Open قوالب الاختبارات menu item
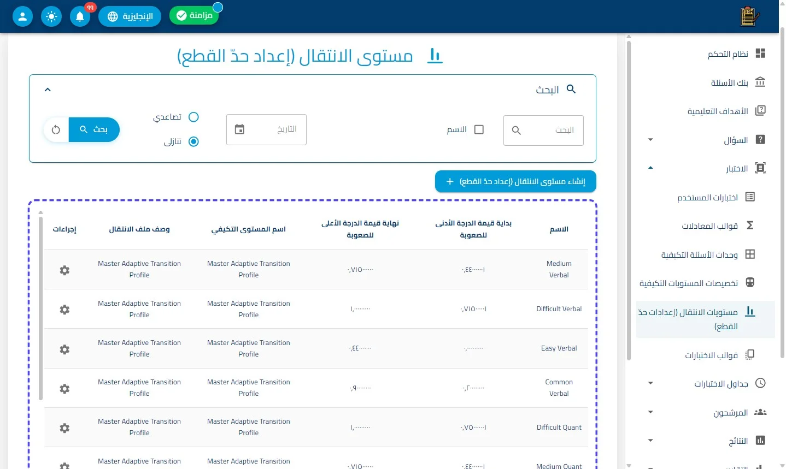The width and height of the screenshot is (786, 469). coord(706,355)
